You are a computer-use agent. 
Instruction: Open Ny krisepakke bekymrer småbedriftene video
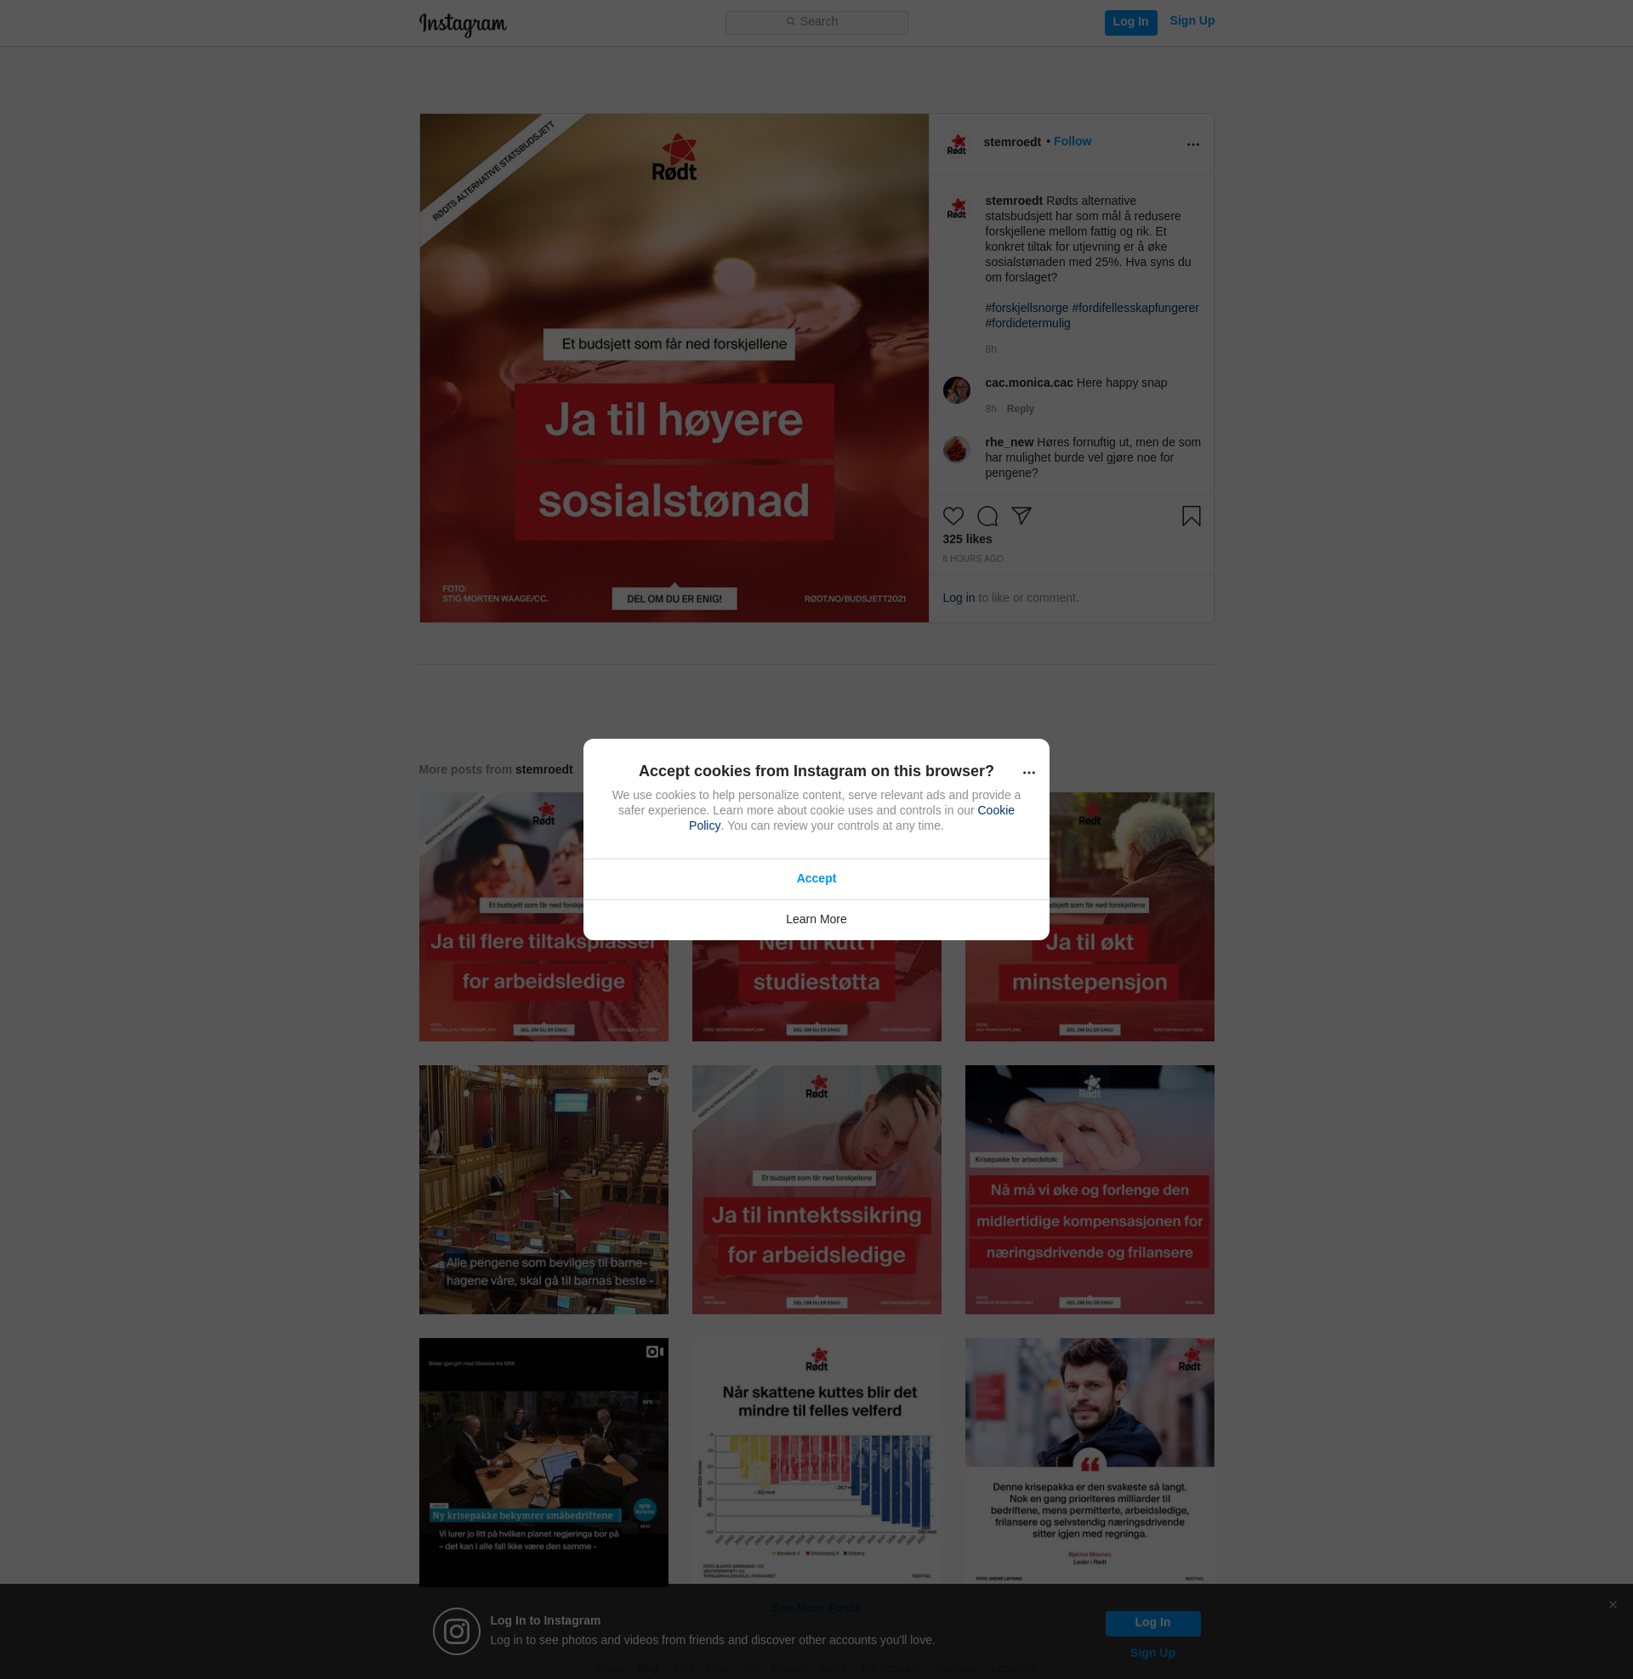point(543,1462)
